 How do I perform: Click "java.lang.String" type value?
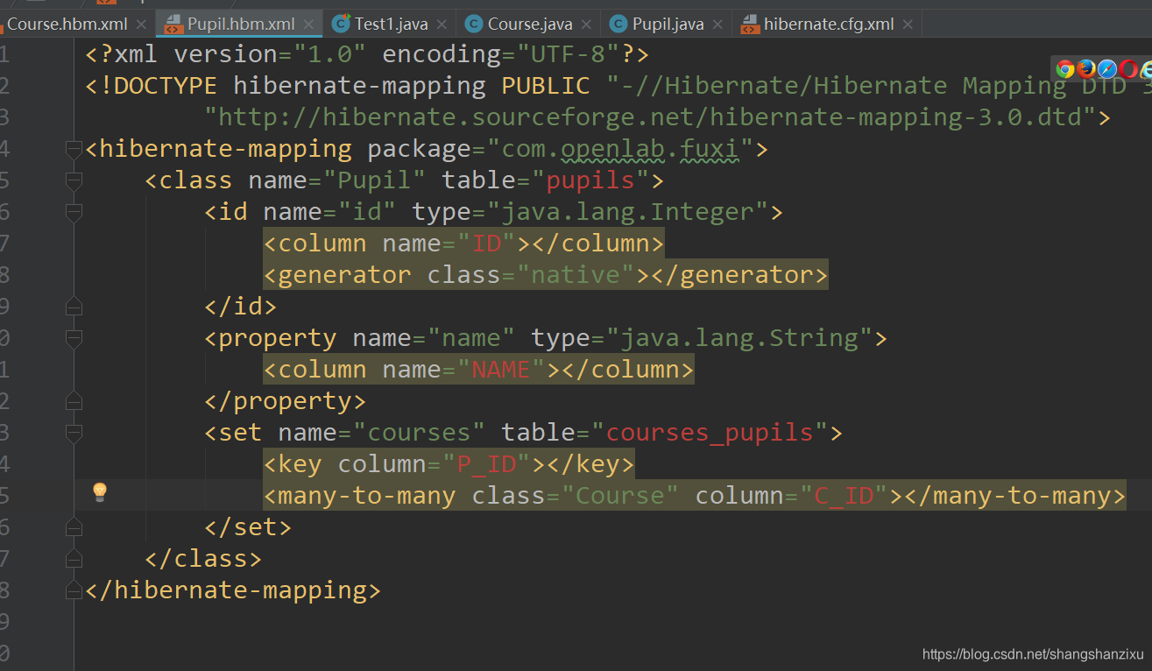coord(739,338)
